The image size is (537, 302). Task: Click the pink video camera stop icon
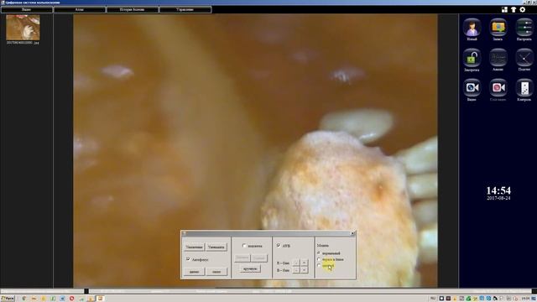click(498, 88)
